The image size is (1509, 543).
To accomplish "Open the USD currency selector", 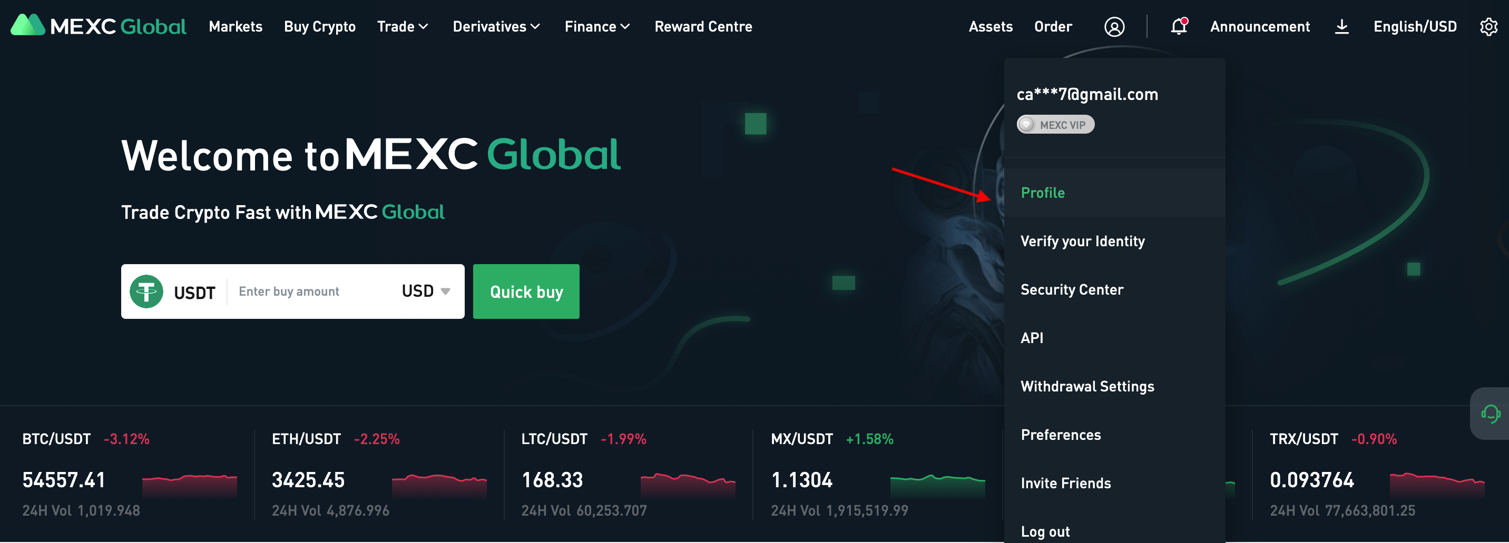I will click(426, 291).
